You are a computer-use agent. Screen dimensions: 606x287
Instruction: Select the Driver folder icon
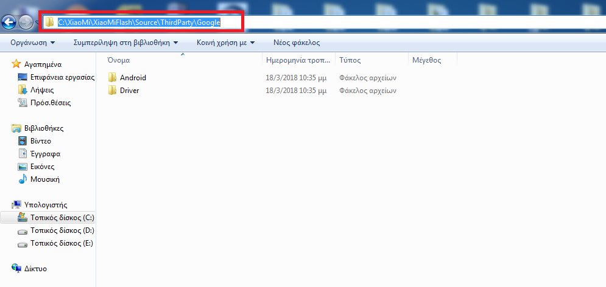click(x=112, y=90)
